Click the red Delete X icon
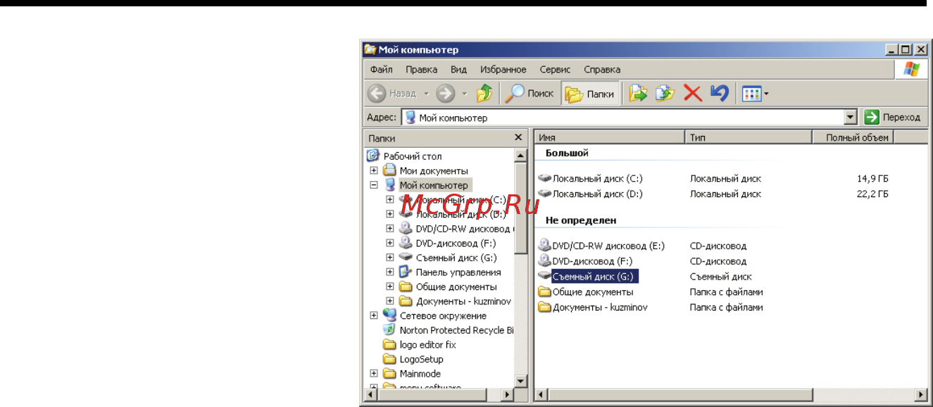 click(693, 93)
